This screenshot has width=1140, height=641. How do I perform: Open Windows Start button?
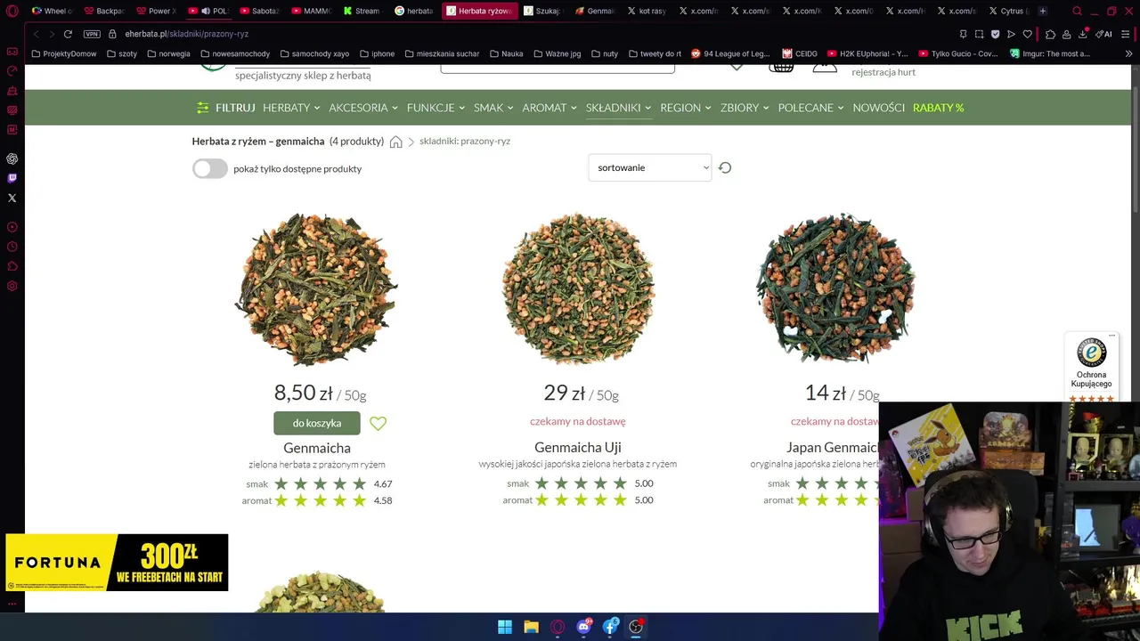click(x=505, y=627)
